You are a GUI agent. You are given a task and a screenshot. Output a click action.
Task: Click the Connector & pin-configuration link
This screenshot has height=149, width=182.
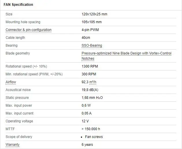tap(29, 30)
